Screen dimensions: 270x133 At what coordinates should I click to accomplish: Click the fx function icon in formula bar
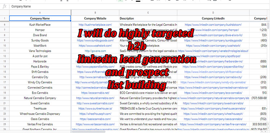[x=5, y=6]
